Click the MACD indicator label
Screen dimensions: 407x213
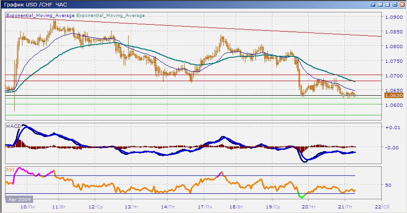point(12,126)
